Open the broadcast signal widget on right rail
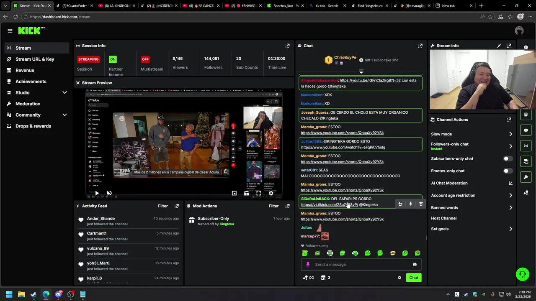 tap(526, 145)
